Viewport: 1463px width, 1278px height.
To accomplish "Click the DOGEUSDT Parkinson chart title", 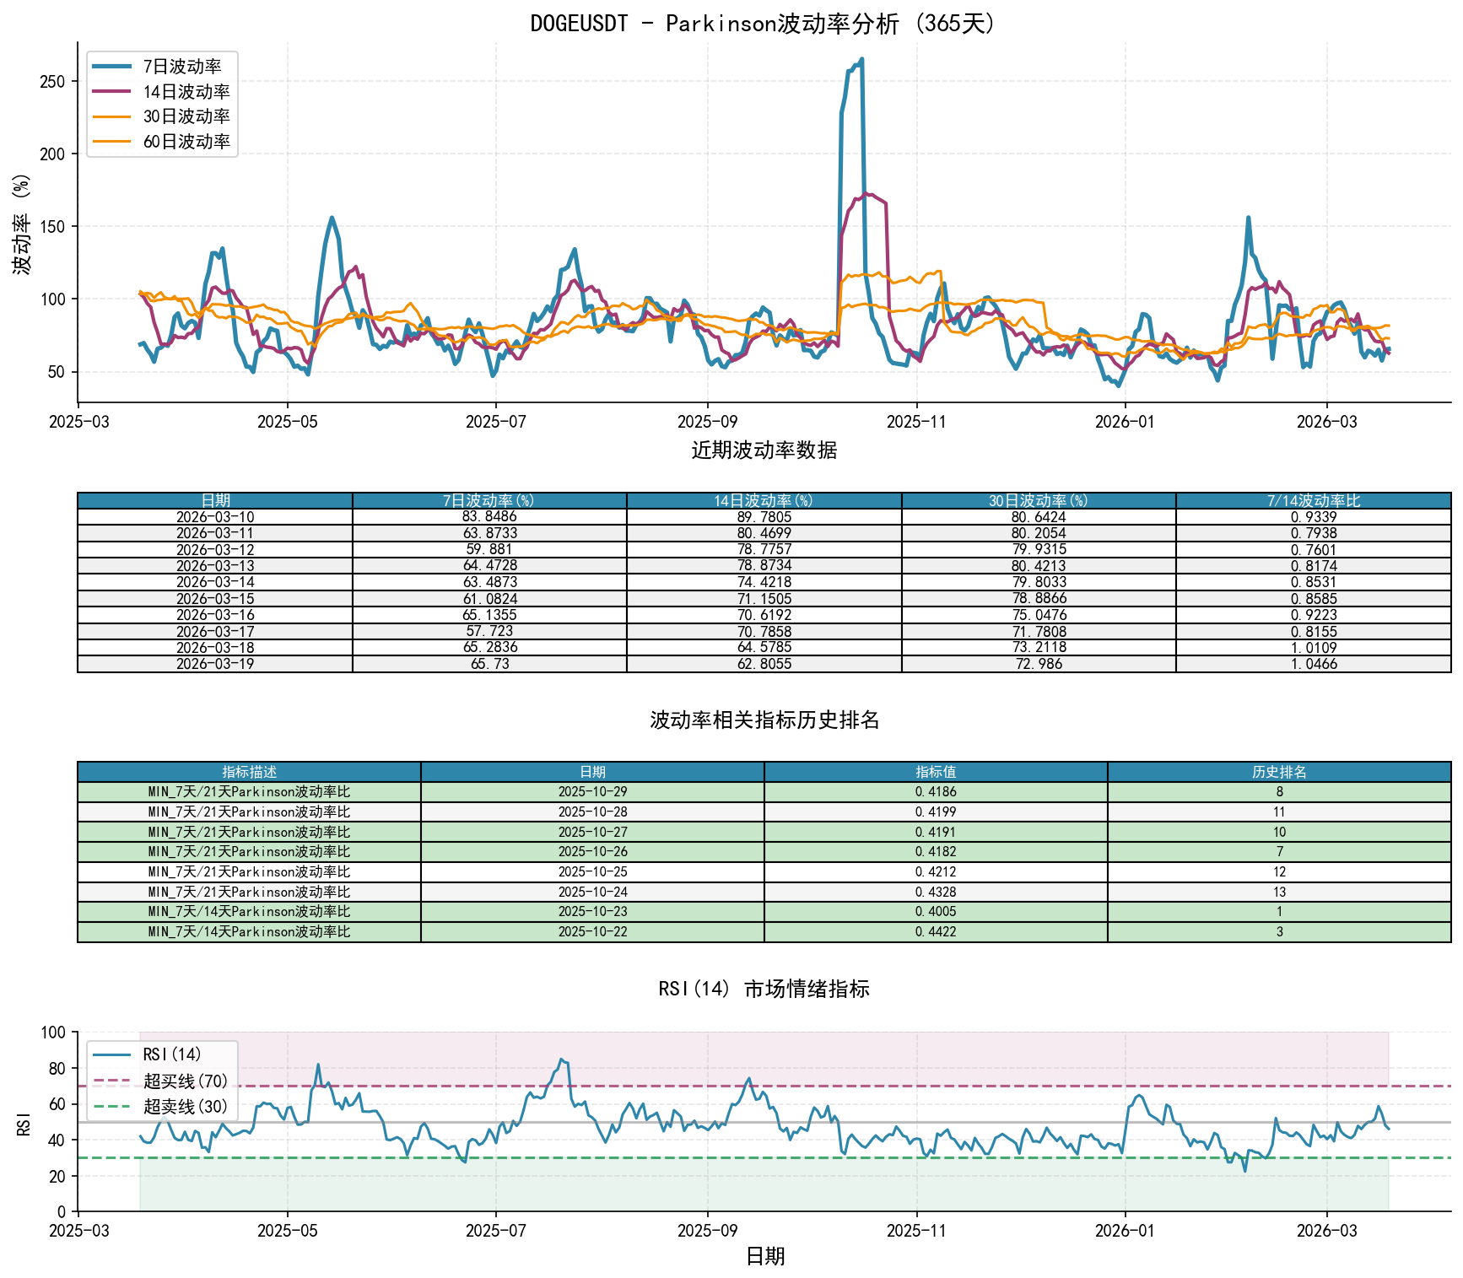I will (764, 24).
